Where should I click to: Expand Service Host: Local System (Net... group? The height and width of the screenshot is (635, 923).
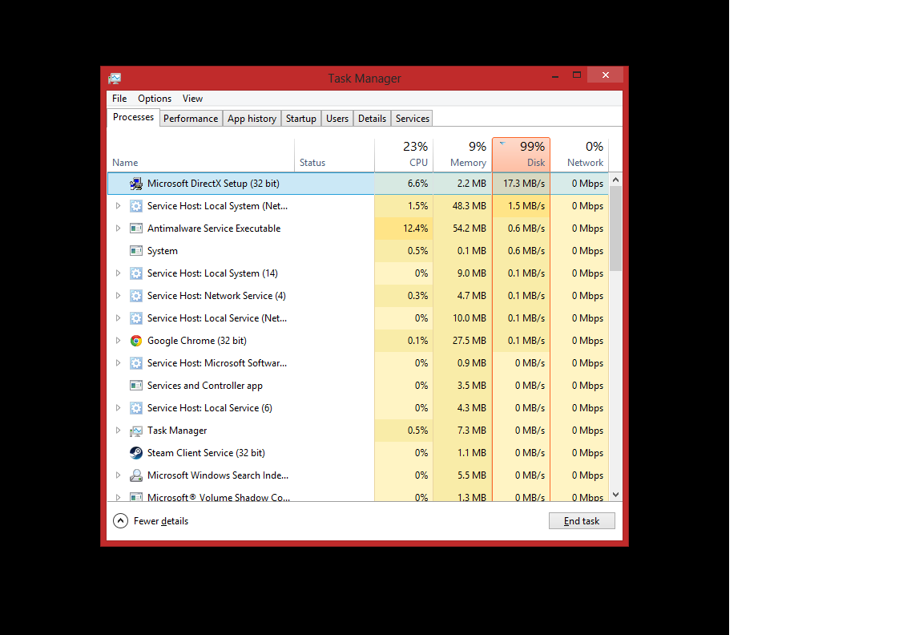click(x=118, y=206)
